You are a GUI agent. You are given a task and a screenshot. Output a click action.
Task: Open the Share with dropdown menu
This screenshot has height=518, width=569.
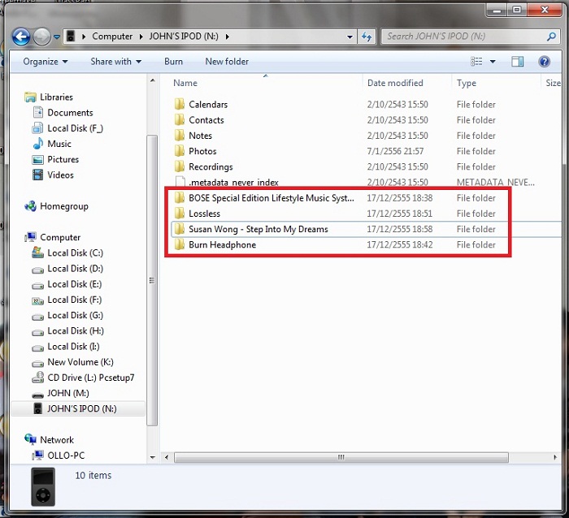click(115, 62)
